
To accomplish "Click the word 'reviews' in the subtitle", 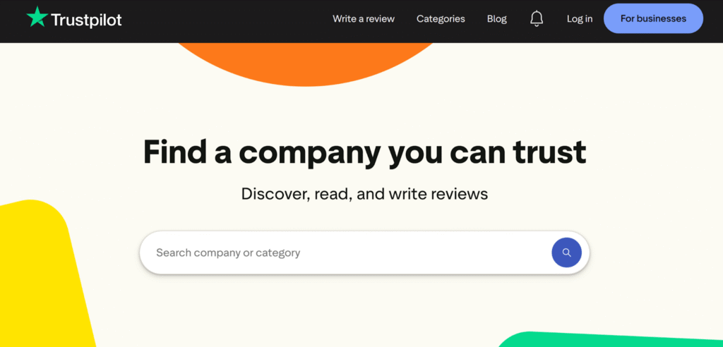I will click(460, 193).
